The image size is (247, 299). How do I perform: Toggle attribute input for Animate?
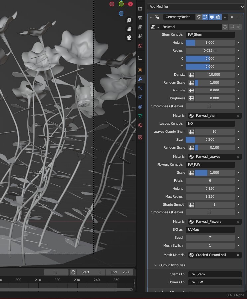(x=191, y=90)
